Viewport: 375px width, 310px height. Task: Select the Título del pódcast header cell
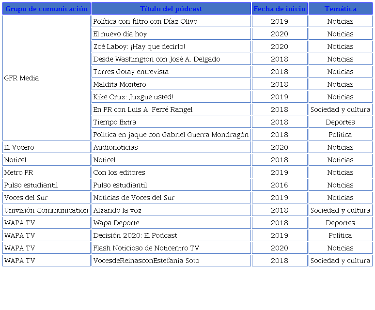[x=171, y=9]
